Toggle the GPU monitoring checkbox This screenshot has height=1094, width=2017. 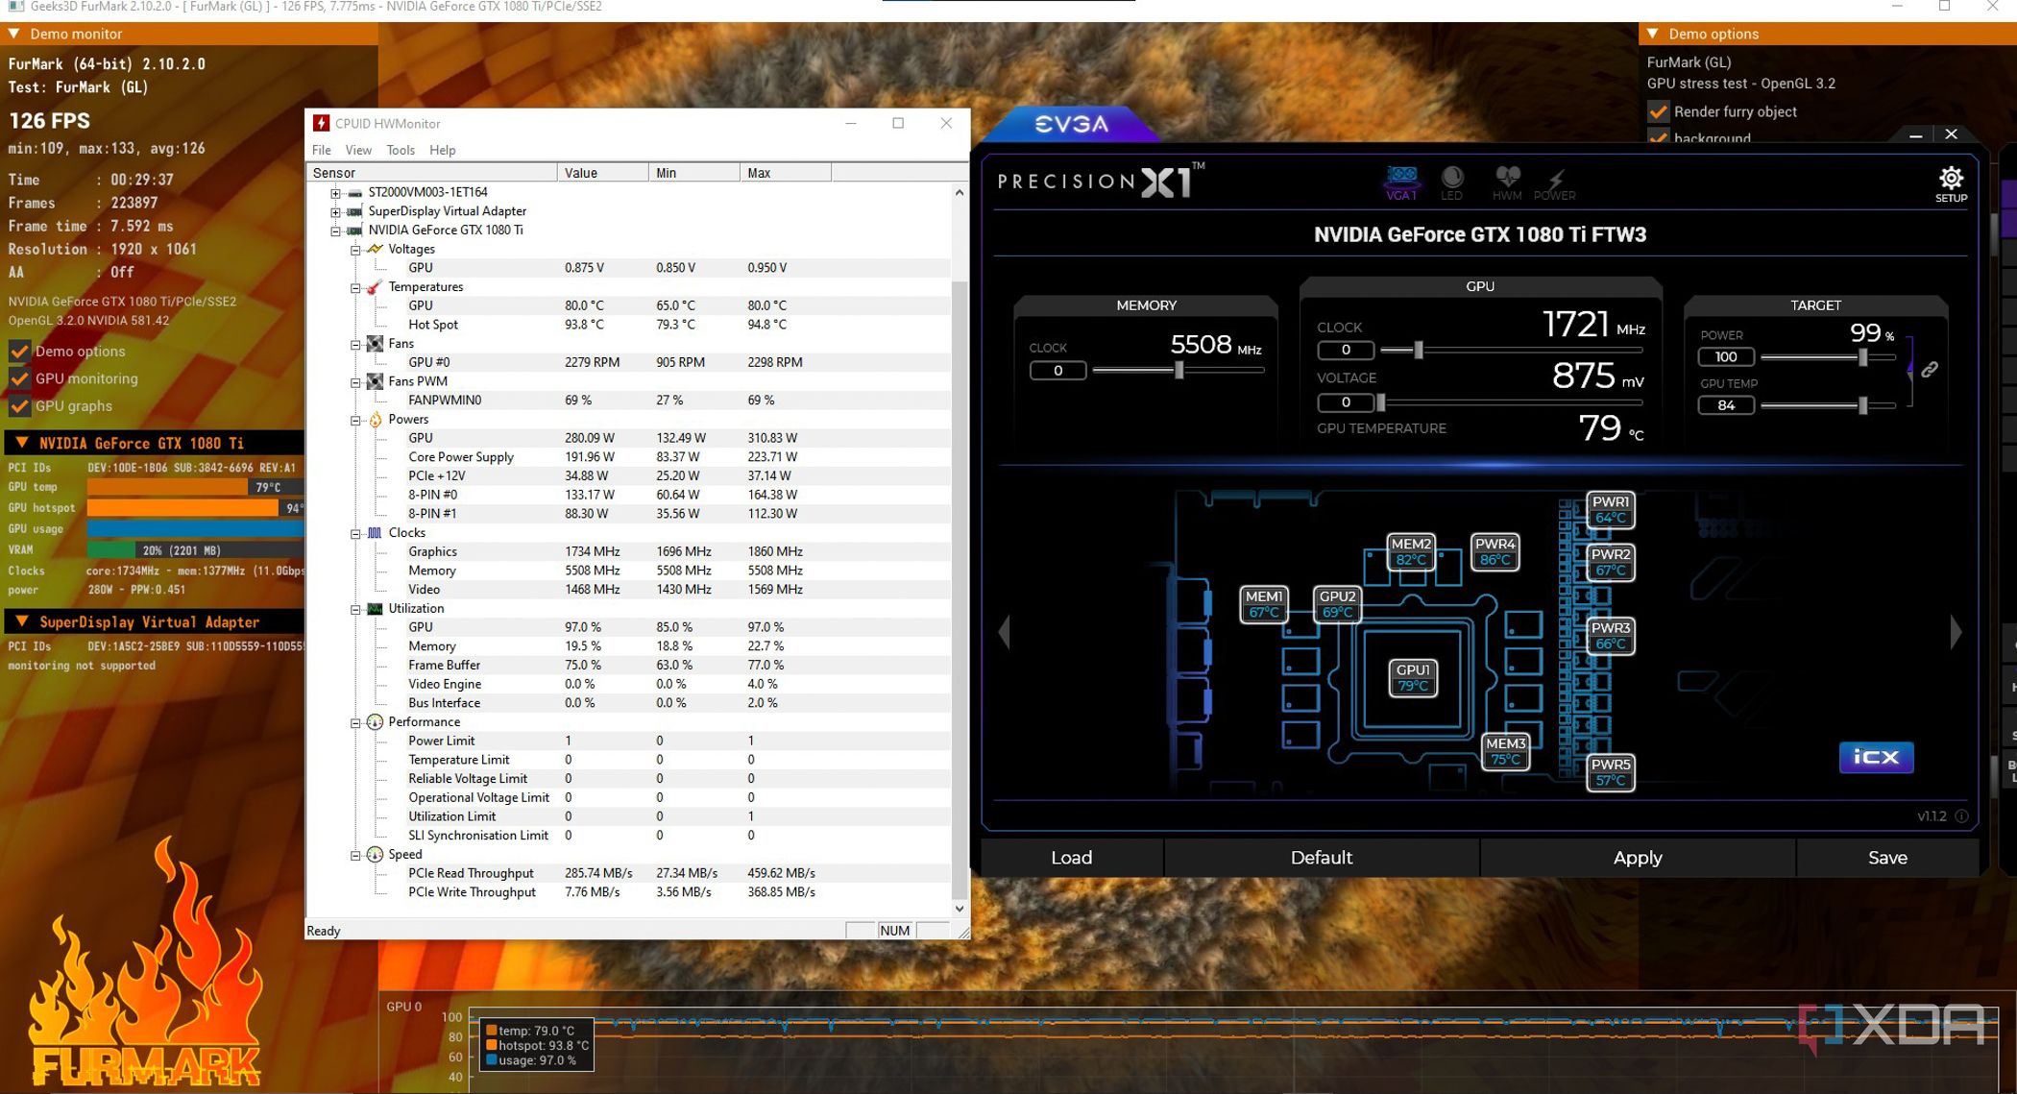19,378
